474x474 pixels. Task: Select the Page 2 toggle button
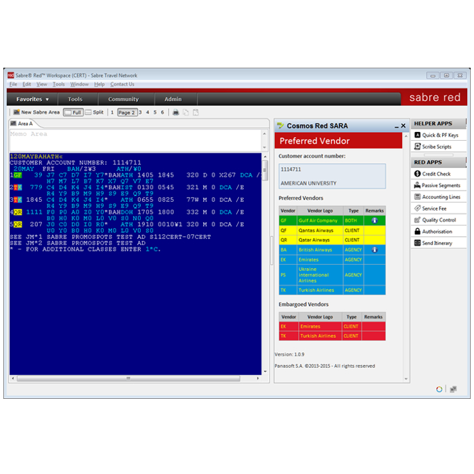pyautogui.click(x=127, y=112)
